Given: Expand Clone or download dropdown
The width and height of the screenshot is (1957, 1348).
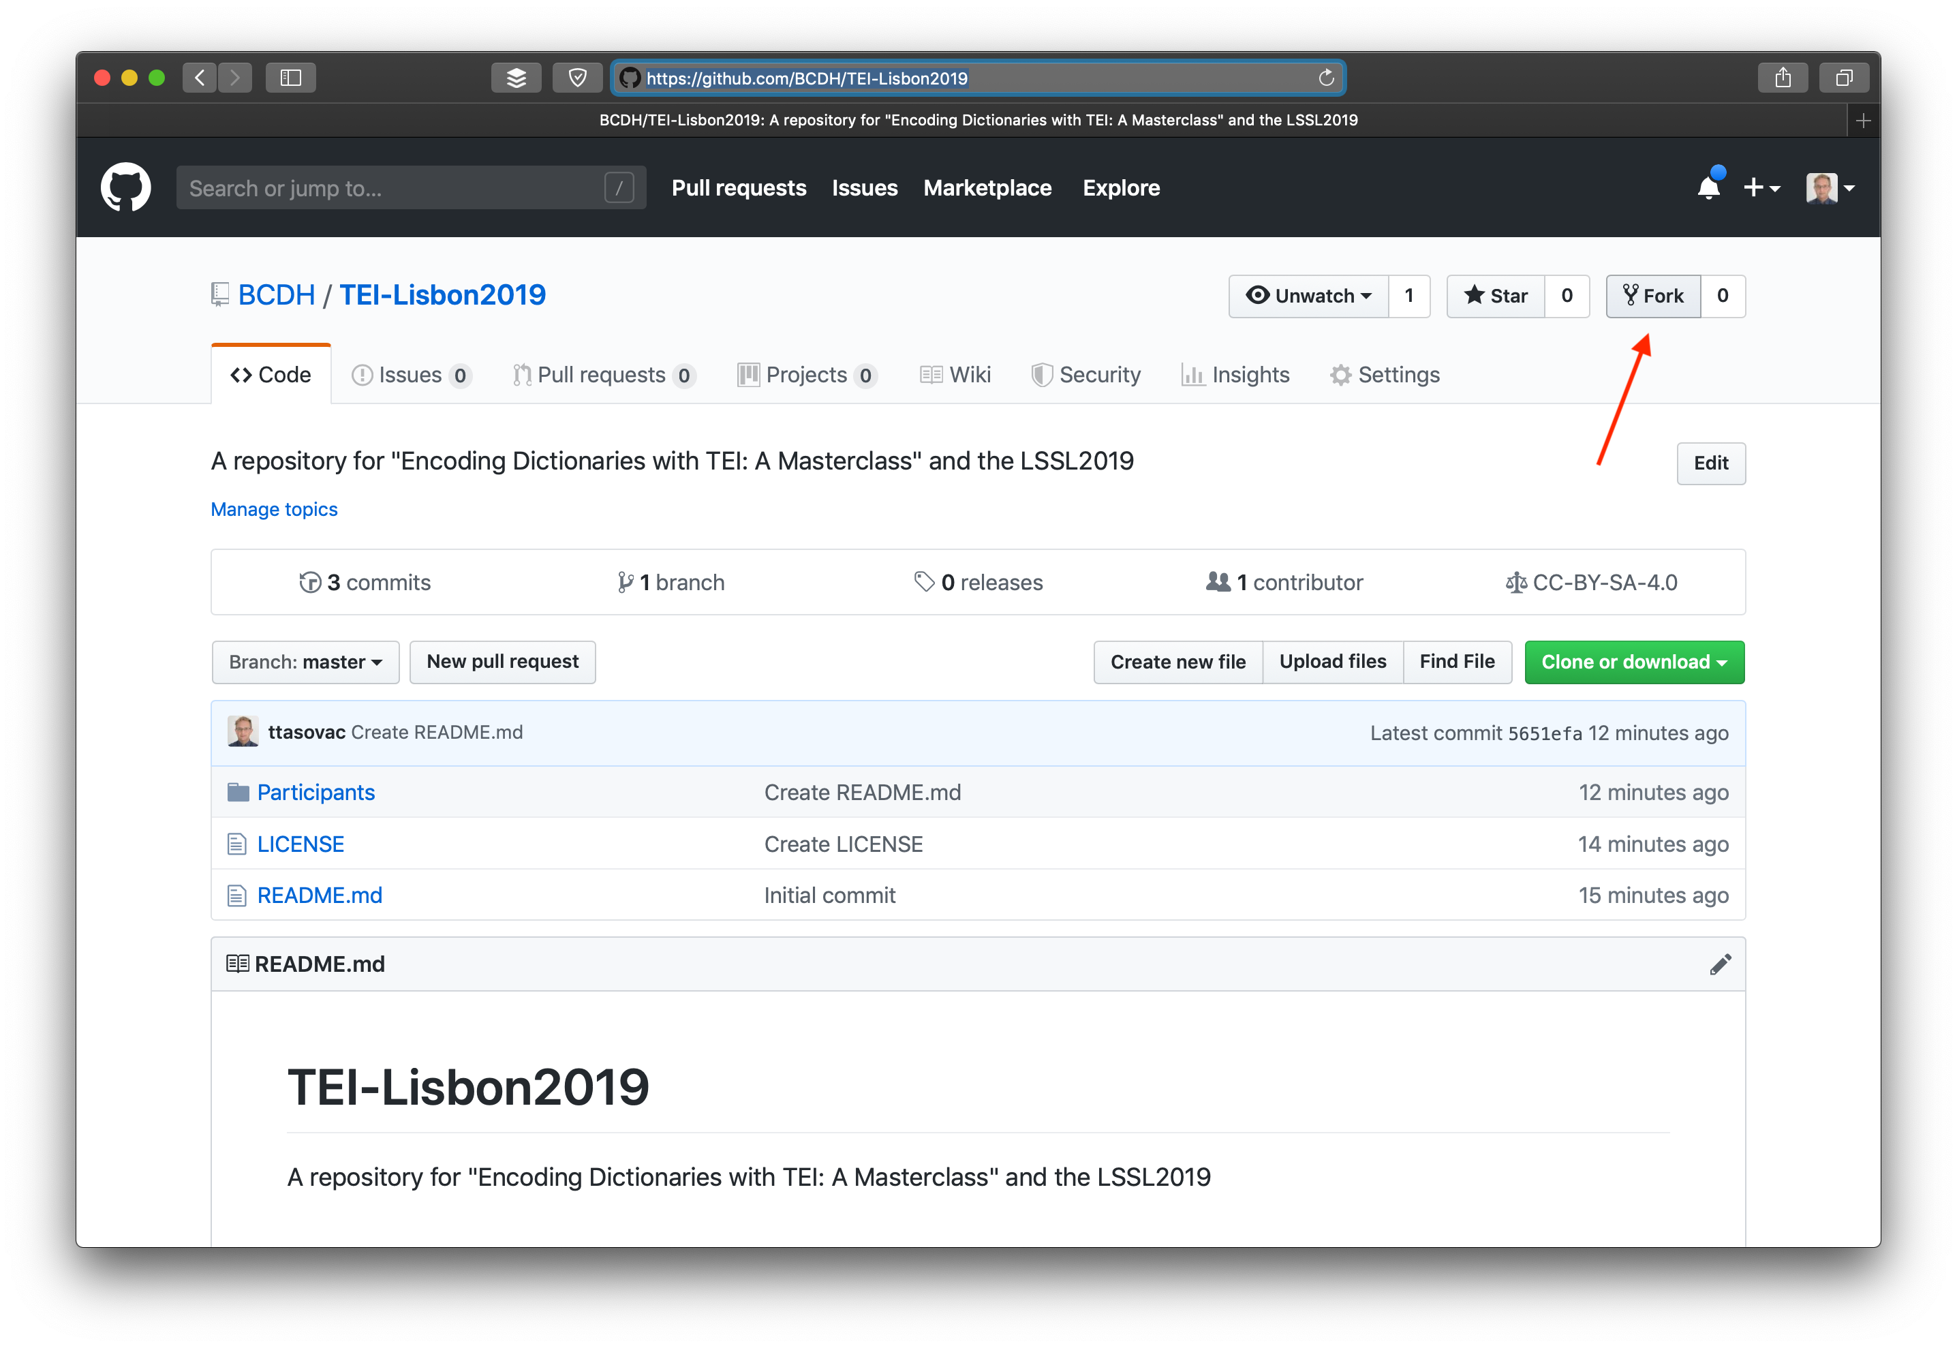Looking at the screenshot, I should click(x=1635, y=662).
